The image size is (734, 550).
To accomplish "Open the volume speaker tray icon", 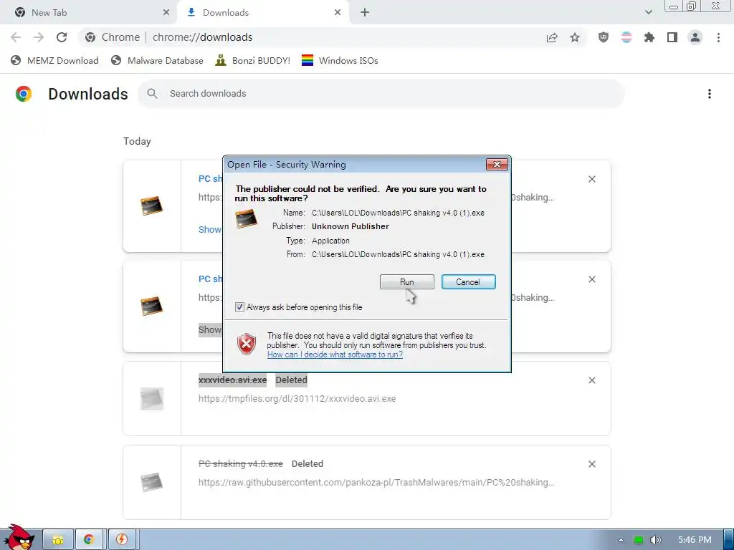I will [656, 540].
